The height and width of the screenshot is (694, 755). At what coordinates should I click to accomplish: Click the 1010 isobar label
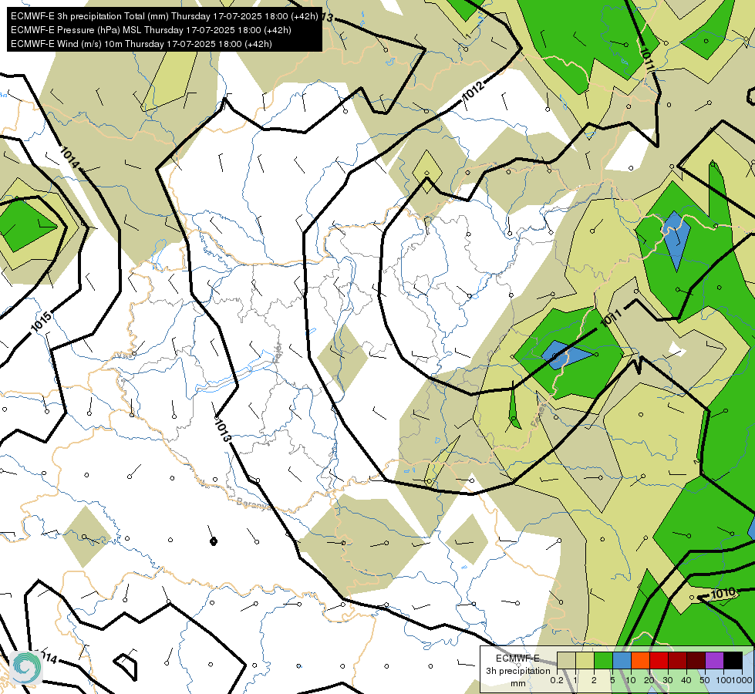click(723, 593)
